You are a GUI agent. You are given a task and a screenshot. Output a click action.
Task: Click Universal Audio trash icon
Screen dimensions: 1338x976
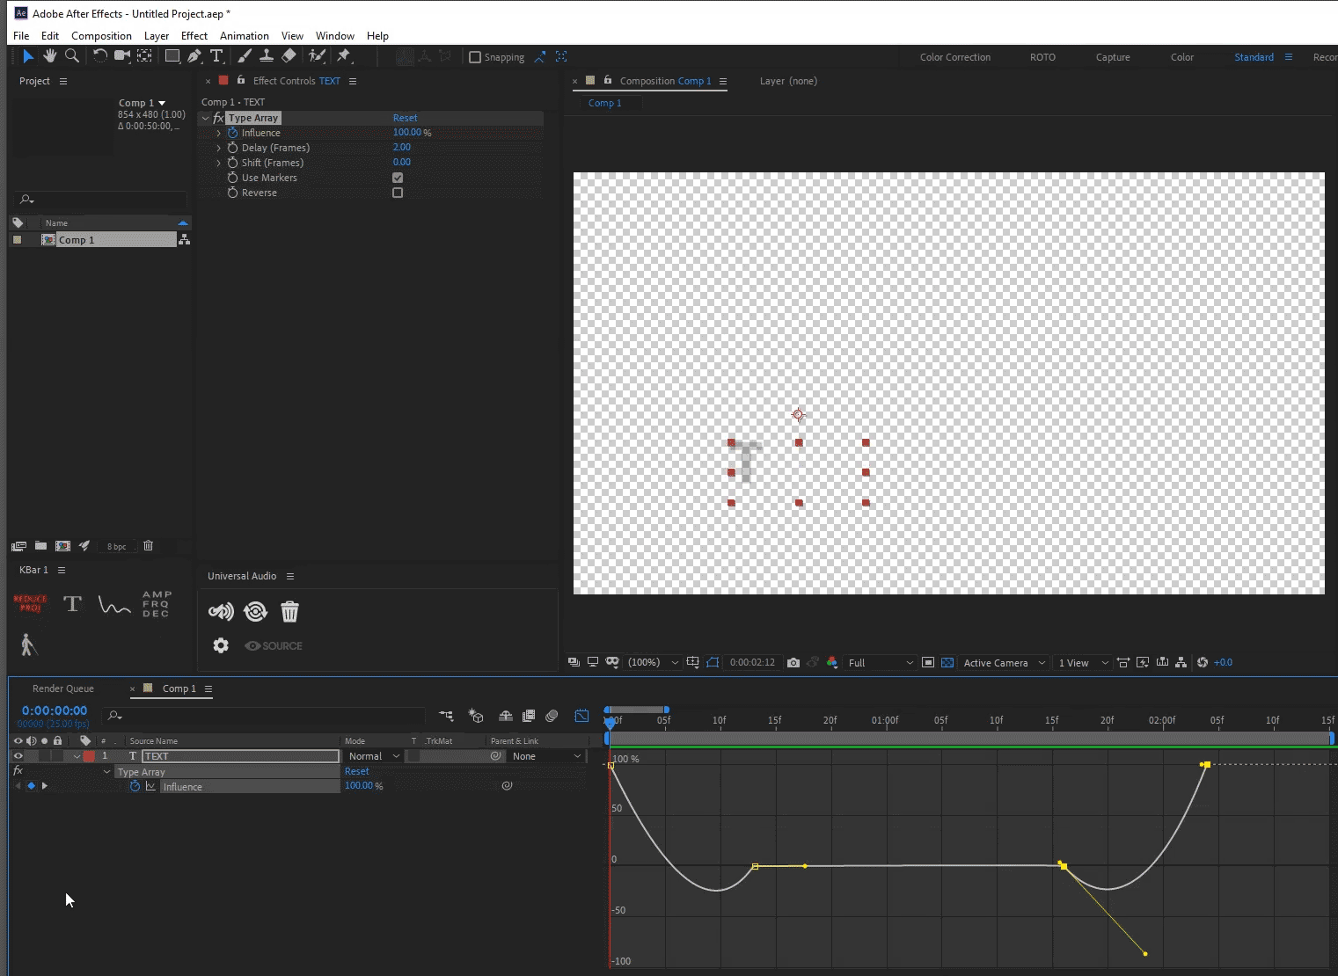[289, 611]
